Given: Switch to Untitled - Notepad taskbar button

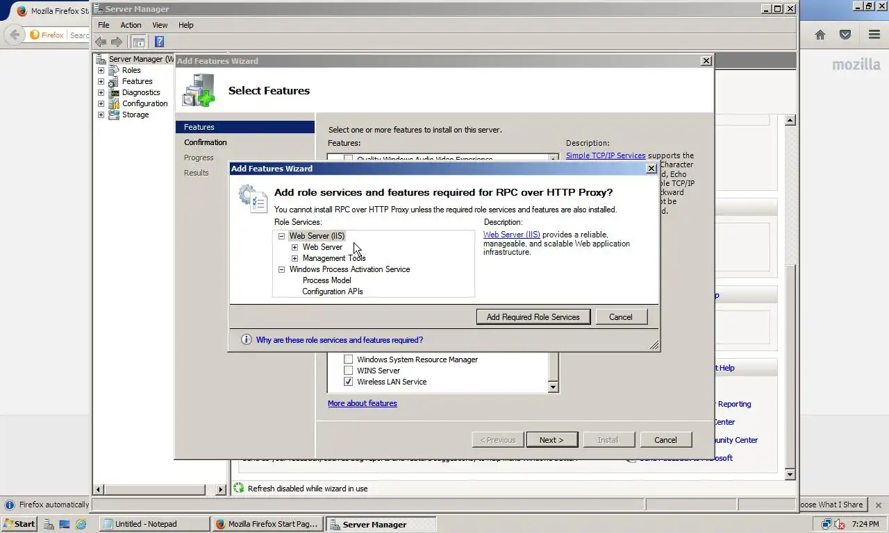Looking at the screenshot, I should coord(154,524).
